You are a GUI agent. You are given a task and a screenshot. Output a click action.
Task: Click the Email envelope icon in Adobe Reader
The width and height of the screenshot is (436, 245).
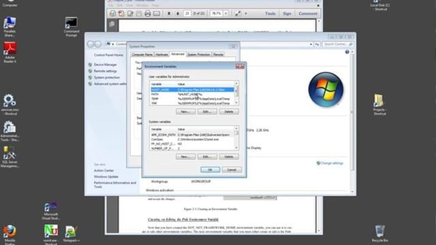click(157, 14)
